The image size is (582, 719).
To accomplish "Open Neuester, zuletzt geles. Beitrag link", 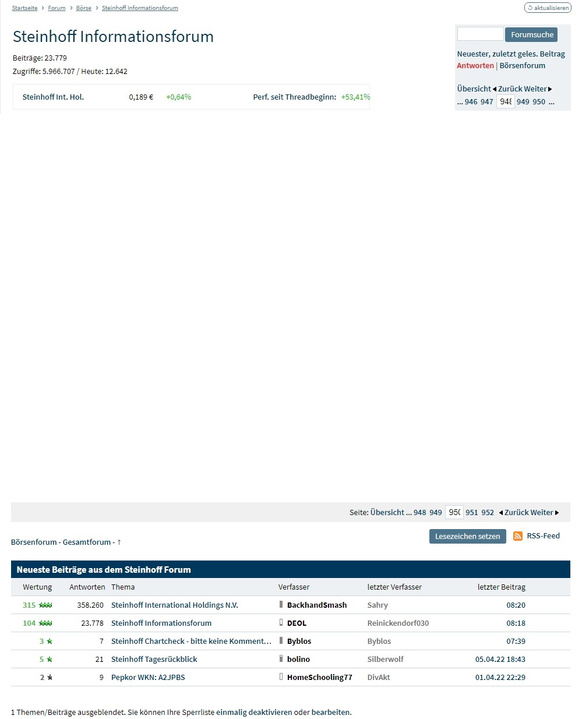I will coord(511,54).
